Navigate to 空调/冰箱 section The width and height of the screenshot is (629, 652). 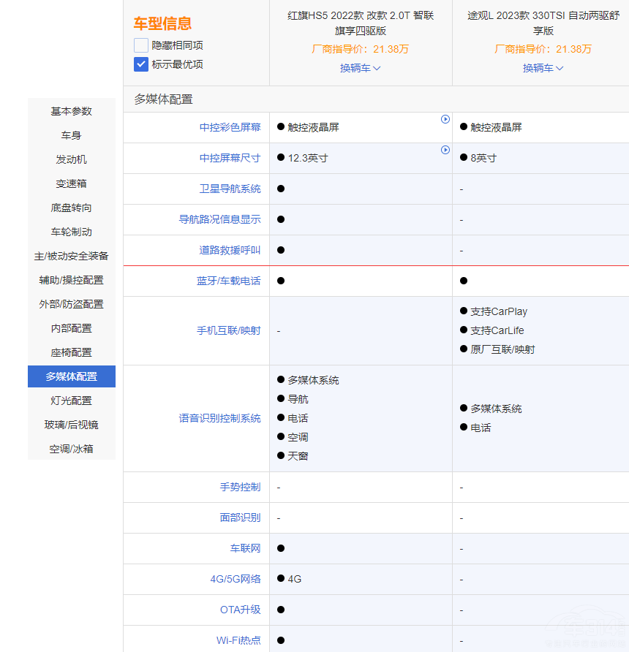72,449
